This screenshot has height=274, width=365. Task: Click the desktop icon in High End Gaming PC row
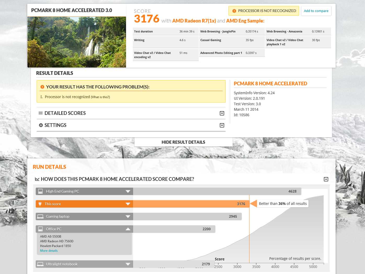[x=40, y=191]
